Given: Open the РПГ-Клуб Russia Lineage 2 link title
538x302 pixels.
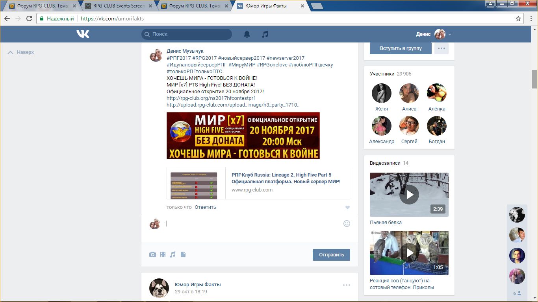Looking at the screenshot, I should tap(286, 178).
